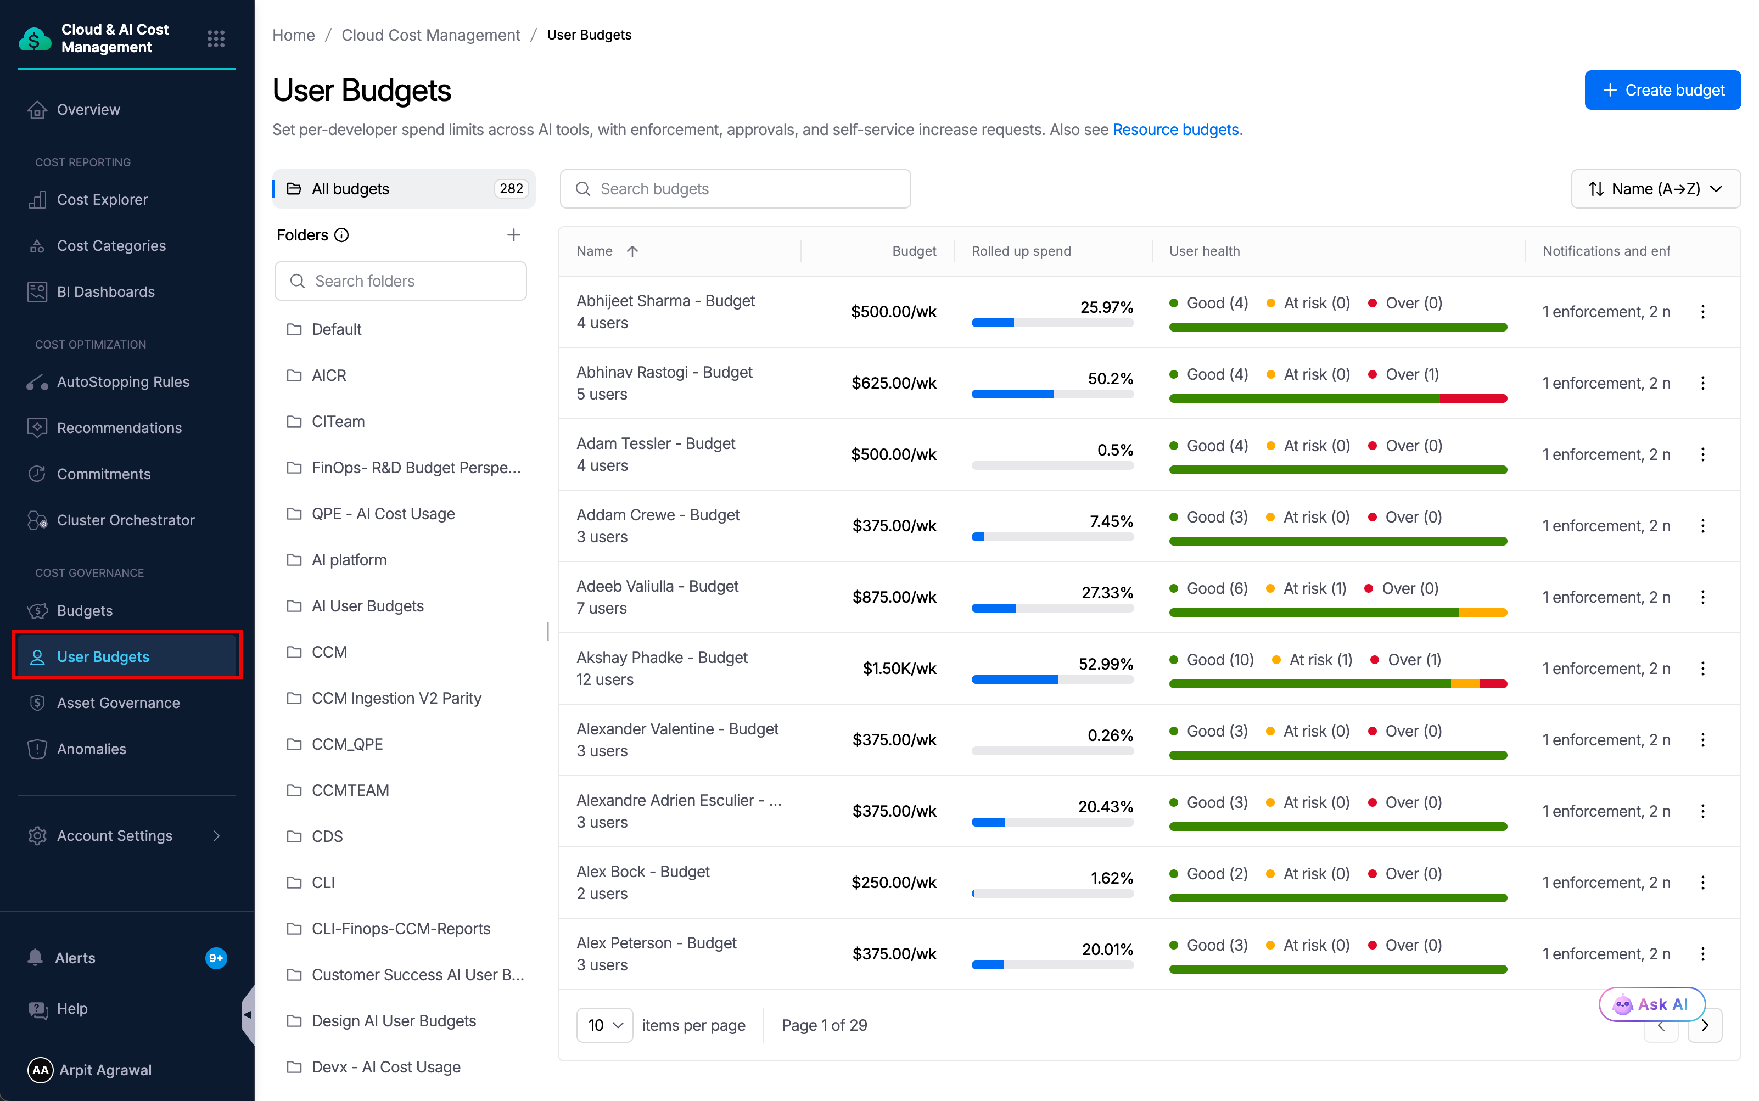The width and height of the screenshot is (1759, 1101).
Task: Expand Account Settings chevron
Action: pos(216,836)
